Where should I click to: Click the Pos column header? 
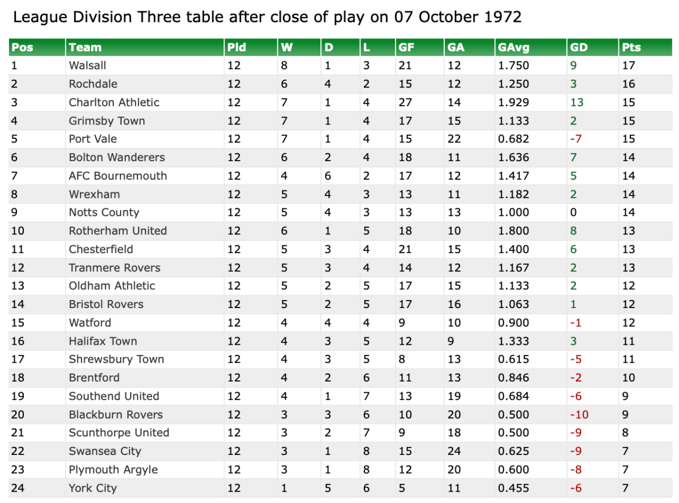pyautogui.click(x=23, y=47)
